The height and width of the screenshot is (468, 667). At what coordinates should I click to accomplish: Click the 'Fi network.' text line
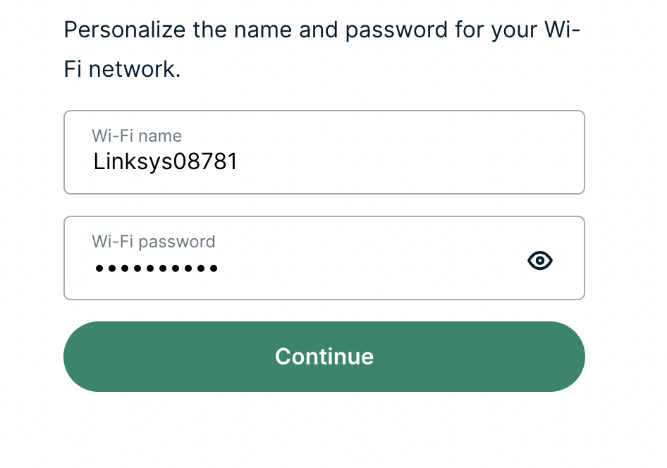coord(123,69)
